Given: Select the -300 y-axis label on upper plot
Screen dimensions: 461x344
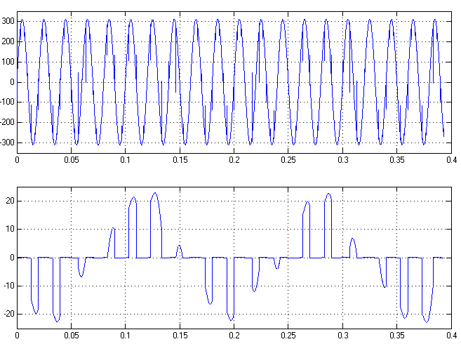Looking at the screenshot, I should pyautogui.click(x=7, y=143).
